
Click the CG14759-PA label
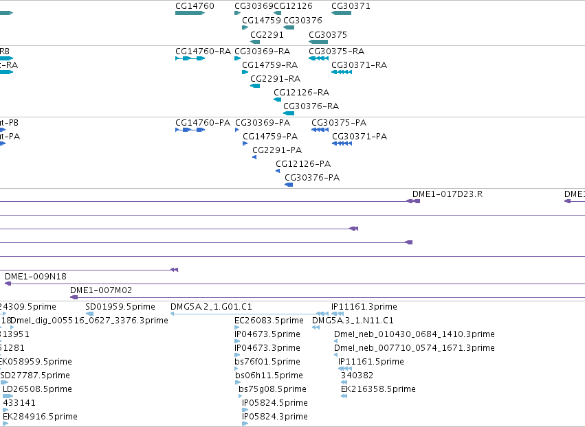tap(270, 137)
